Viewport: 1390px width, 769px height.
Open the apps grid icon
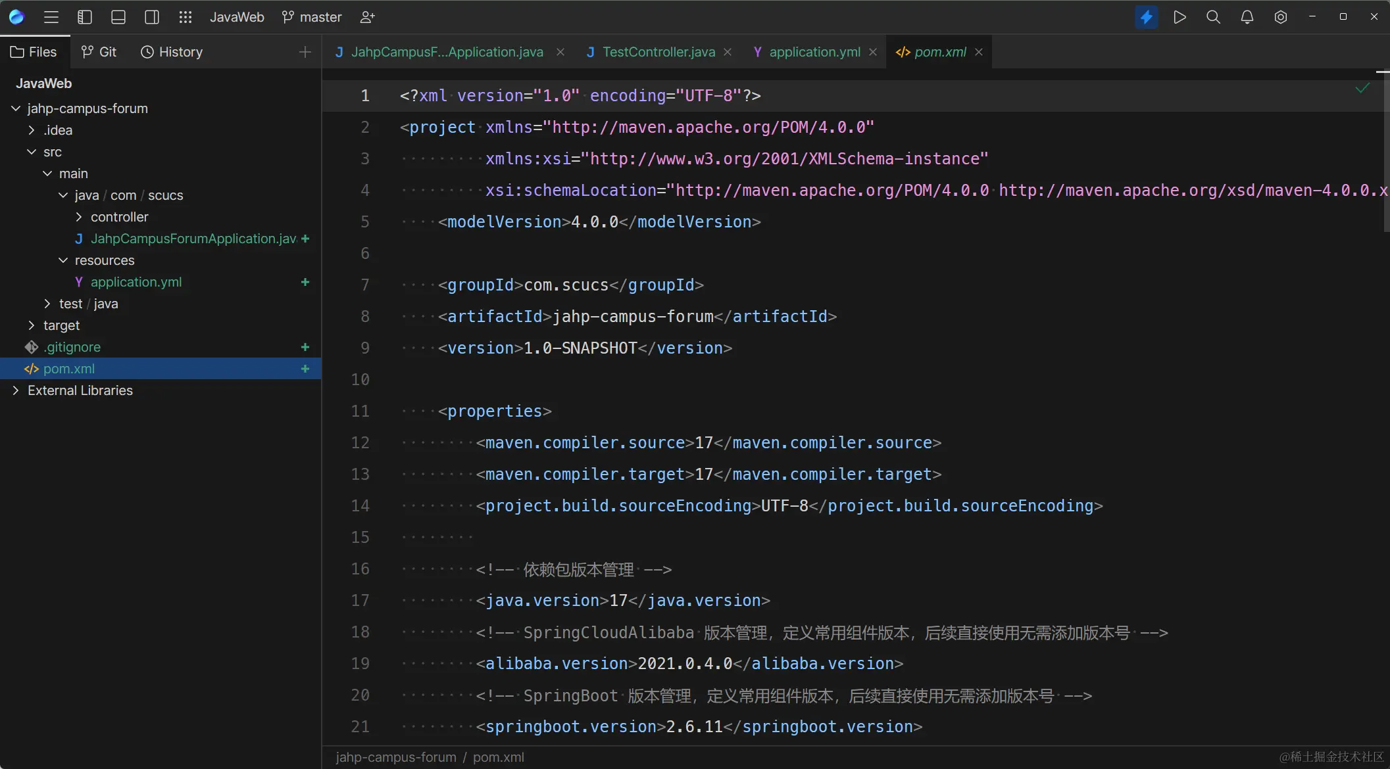point(186,17)
